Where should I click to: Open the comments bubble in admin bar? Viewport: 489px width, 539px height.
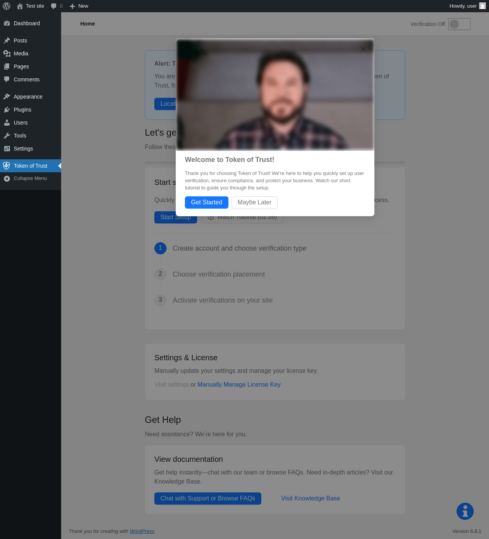(54, 6)
